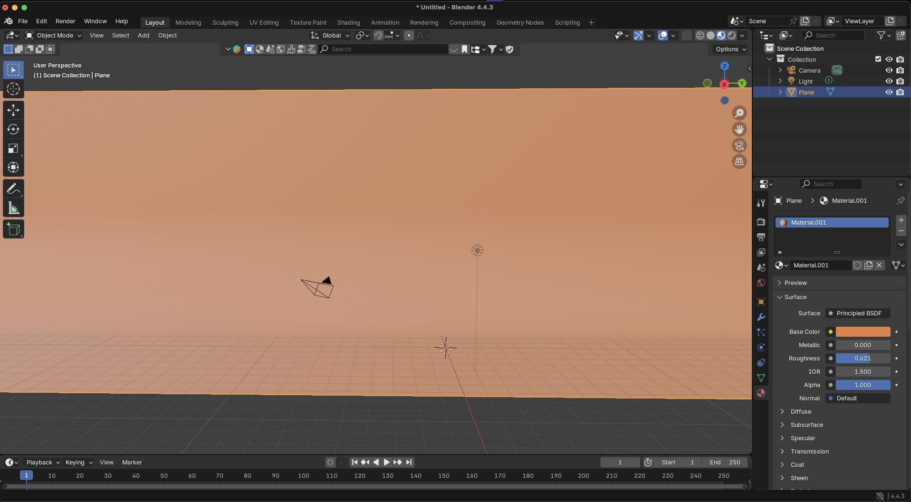
Task: Open the Principled BSDF surface selector
Action: coord(858,313)
